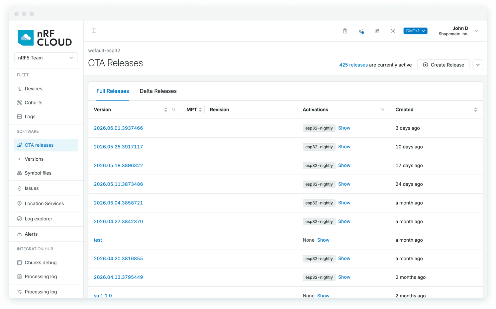Open release 2026.05.18.3896322

tap(118, 165)
